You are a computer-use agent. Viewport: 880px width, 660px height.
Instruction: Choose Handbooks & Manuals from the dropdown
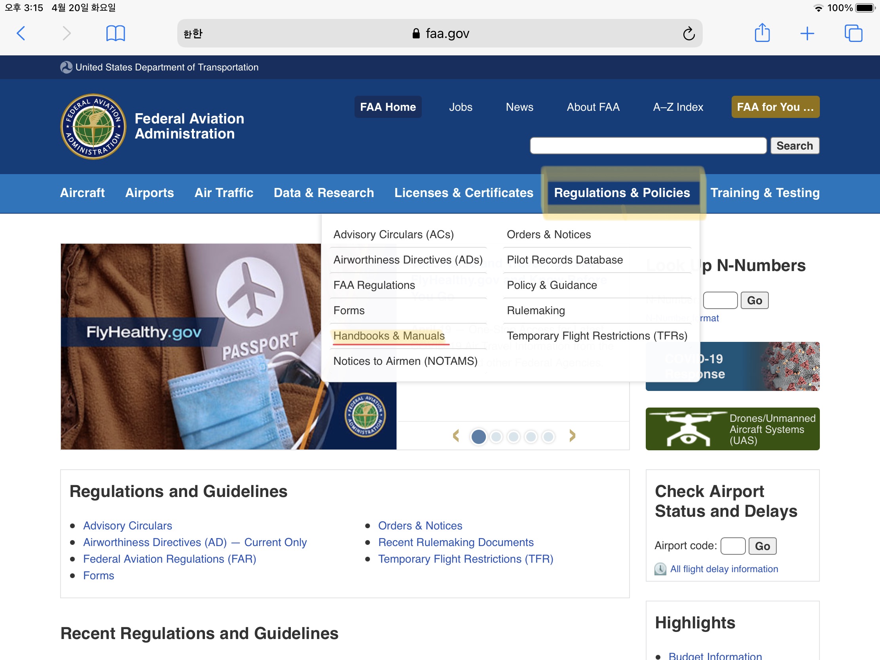389,336
